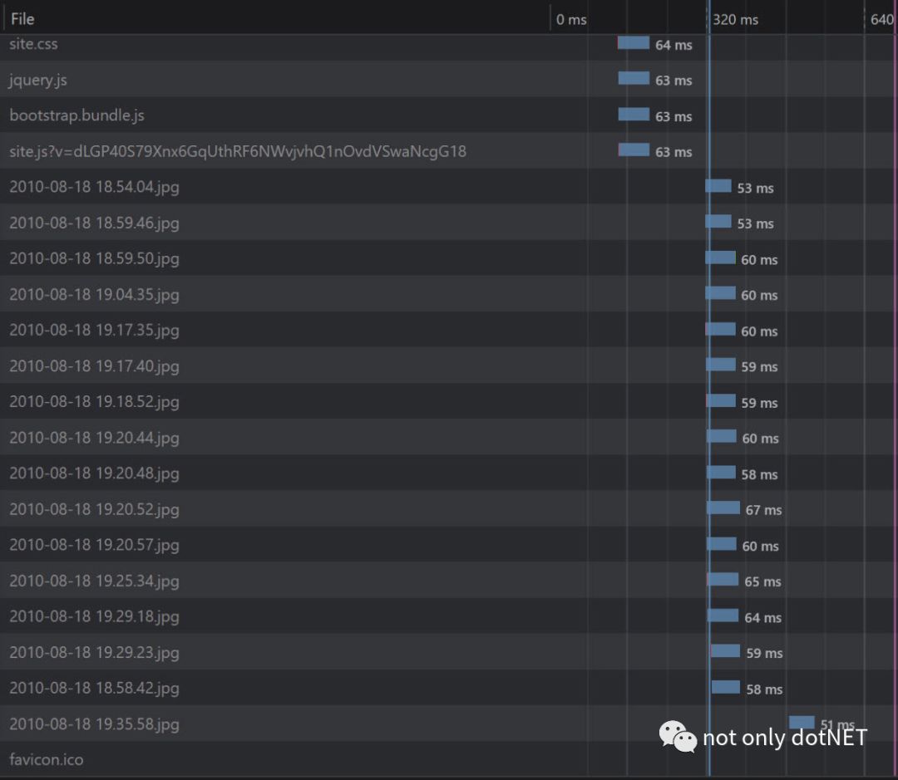This screenshot has width=898, height=780.
Task: Click the 65 ms bar for 19.25.34.jpg
Action: 723,578
